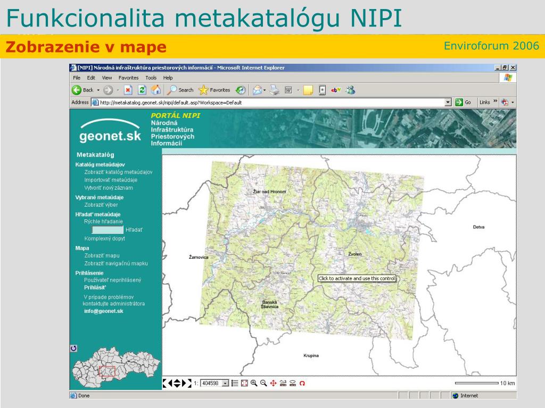The image size is (545, 408).
Task: Open the Back button history dropdown arrow
Action: pos(98,90)
